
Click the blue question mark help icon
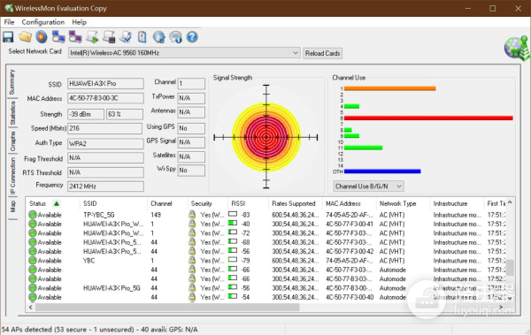[x=192, y=37]
